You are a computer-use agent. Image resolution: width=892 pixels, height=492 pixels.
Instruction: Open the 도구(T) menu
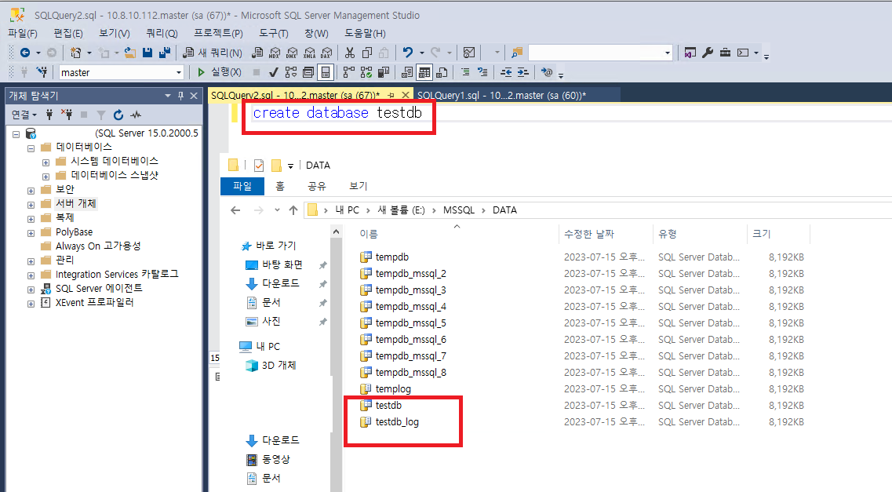[x=274, y=34]
